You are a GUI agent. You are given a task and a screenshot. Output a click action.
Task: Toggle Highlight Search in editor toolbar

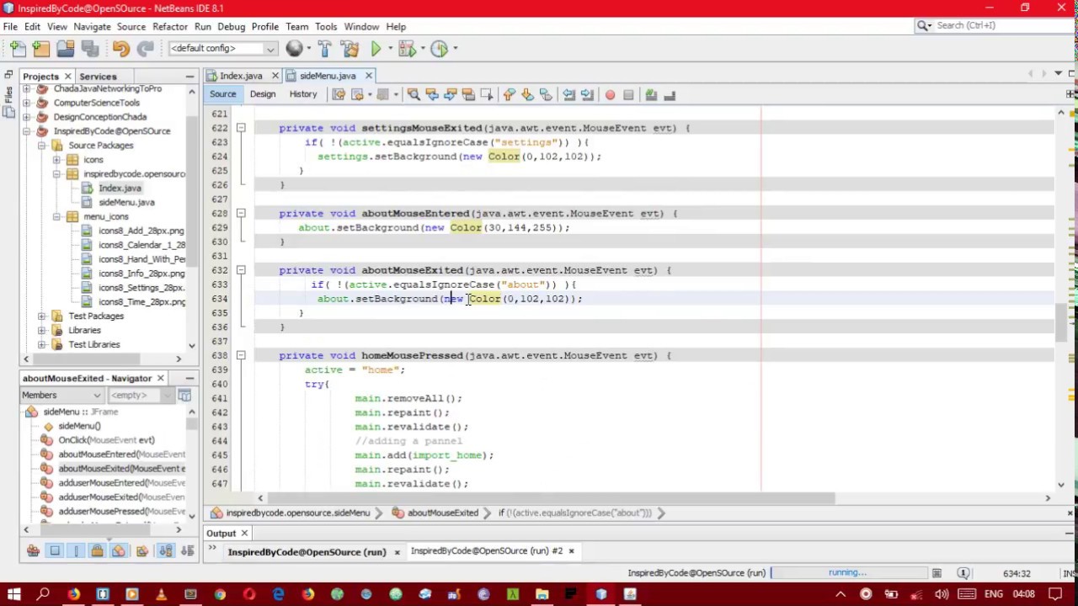coord(468,95)
